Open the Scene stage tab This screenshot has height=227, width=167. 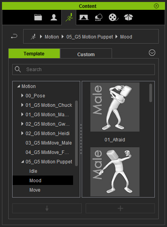pos(84,17)
